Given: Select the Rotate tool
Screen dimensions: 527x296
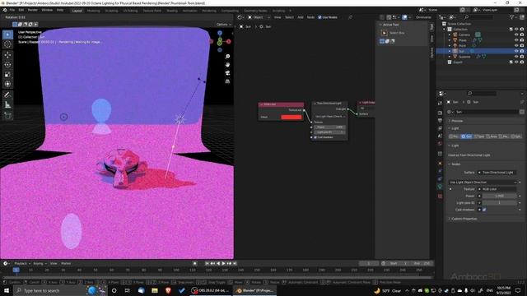Looking at the screenshot, I should 7,65.
